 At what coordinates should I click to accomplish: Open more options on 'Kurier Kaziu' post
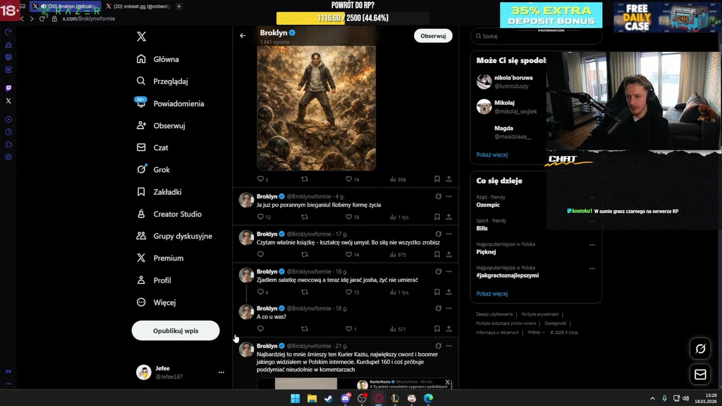[x=449, y=346]
